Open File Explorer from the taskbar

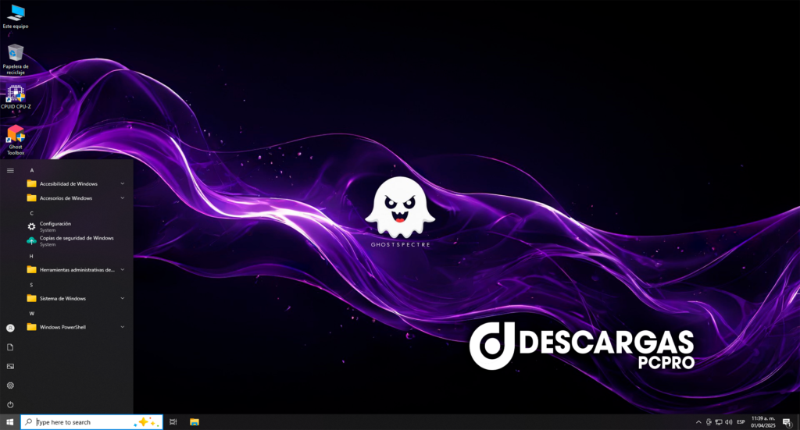click(x=194, y=422)
